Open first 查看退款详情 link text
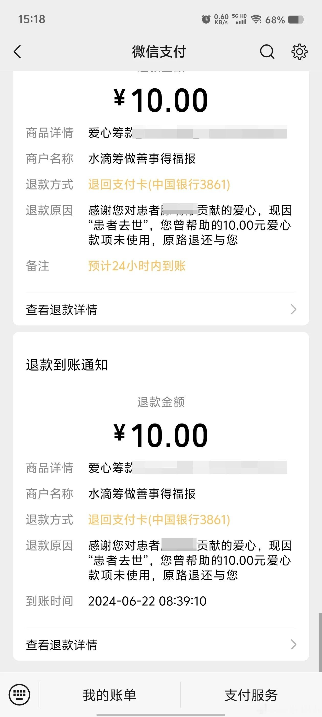This screenshot has height=717, width=322. pos(62,310)
